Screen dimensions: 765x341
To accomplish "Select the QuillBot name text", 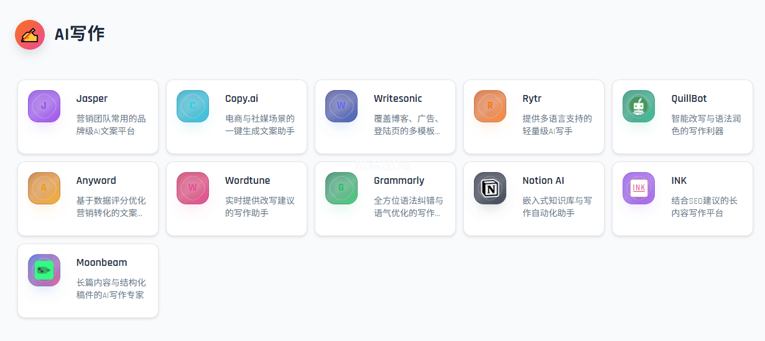I will [x=688, y=99].
